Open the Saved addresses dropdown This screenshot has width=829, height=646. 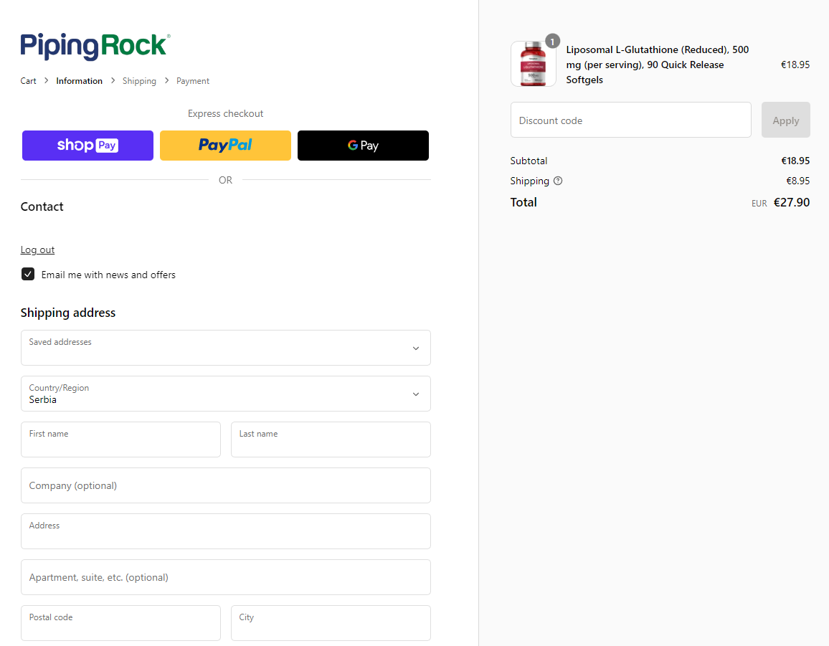226,348
